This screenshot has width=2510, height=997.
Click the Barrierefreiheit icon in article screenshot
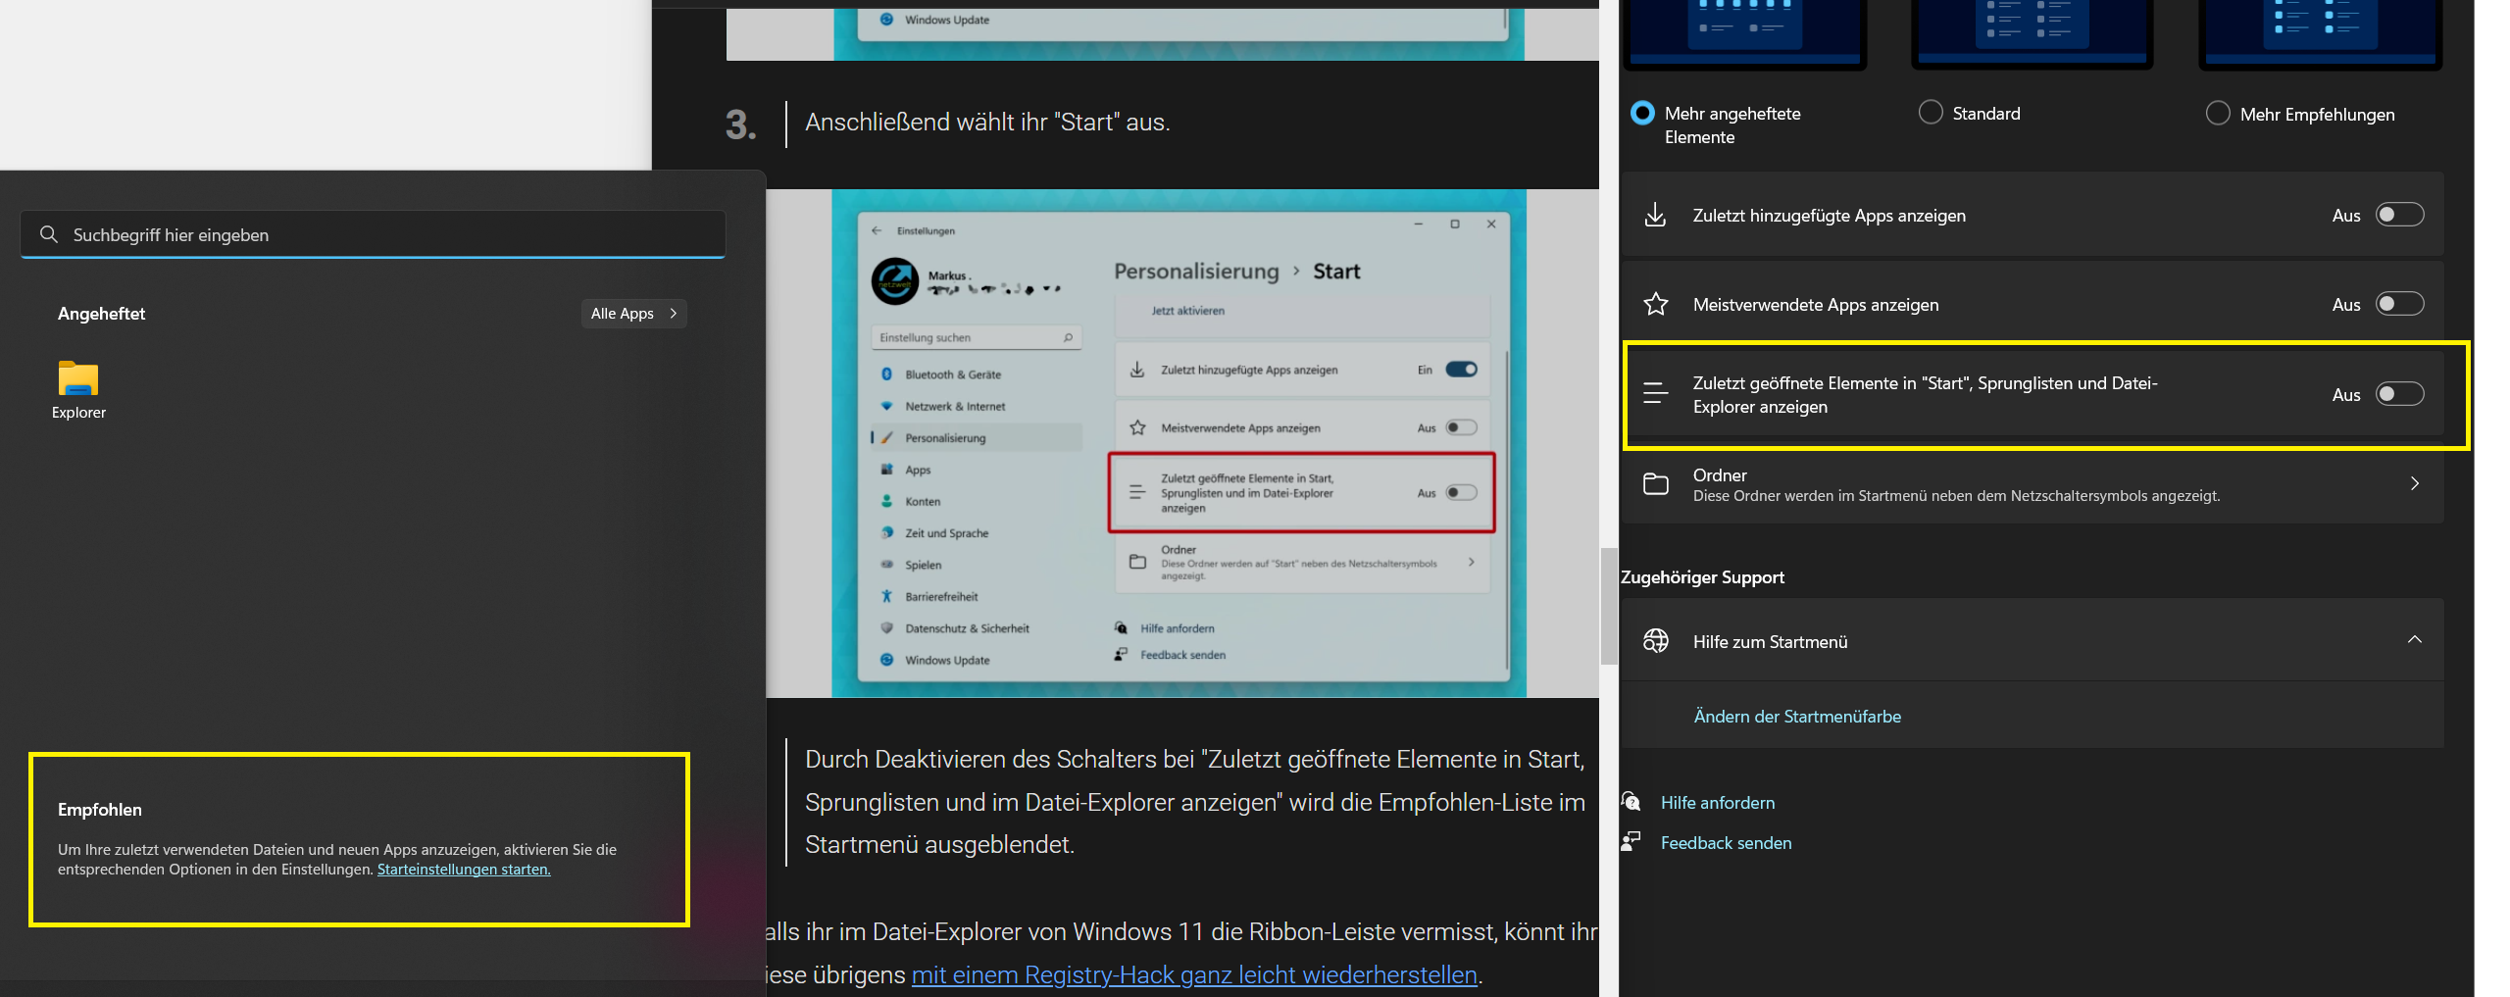886,596
